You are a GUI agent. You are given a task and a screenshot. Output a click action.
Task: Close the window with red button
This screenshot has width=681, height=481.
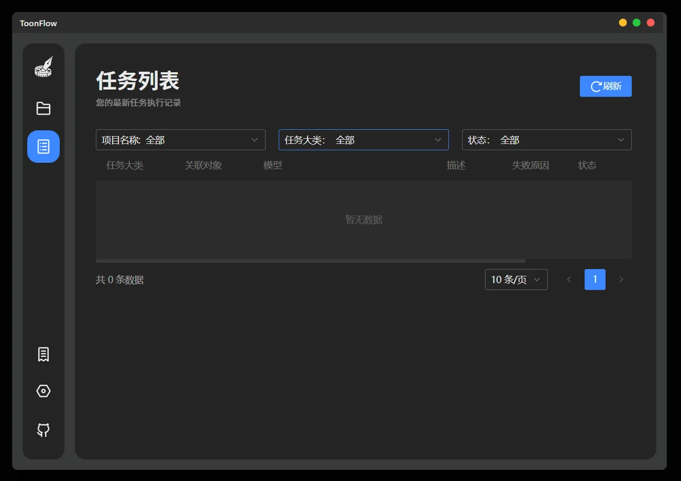pyautogui.click(x=651, y=23)
